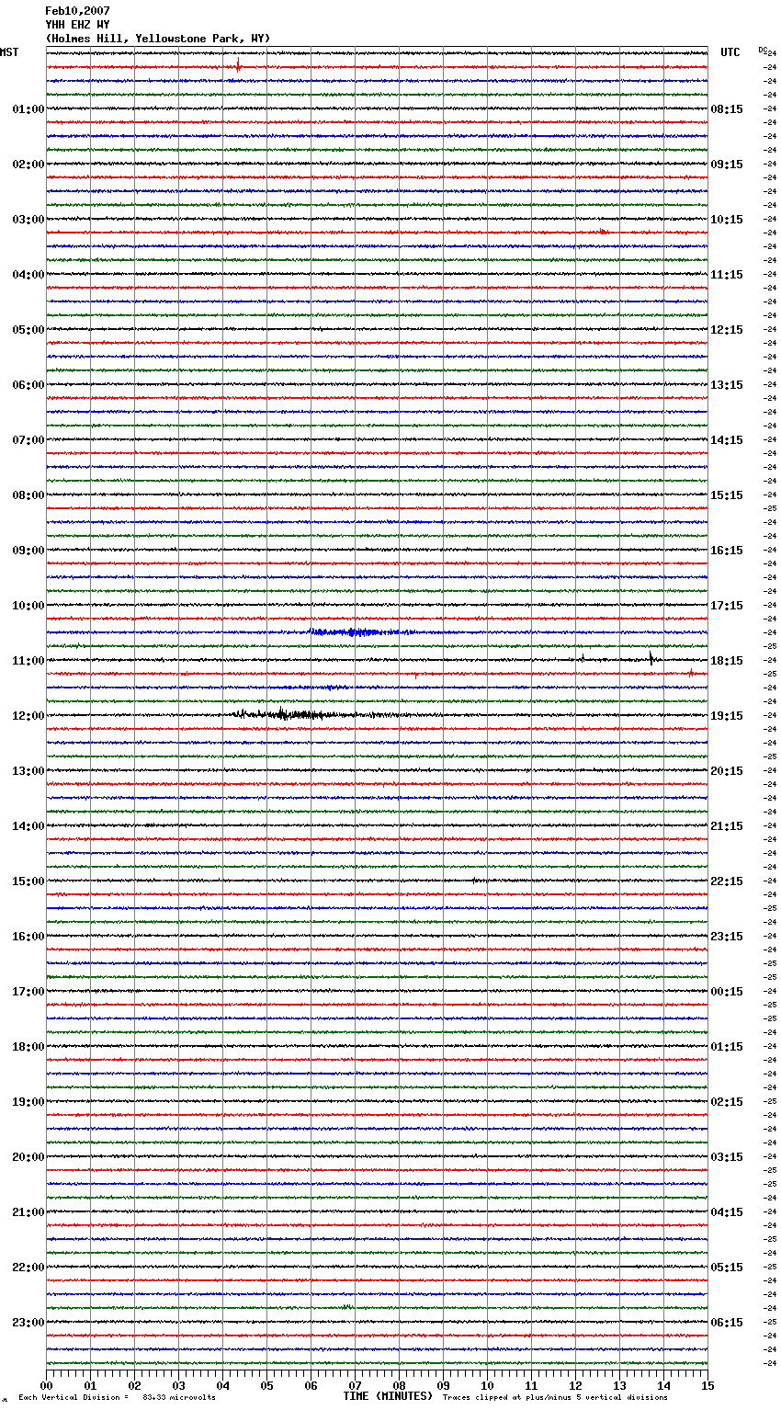
Task: Select the 05:00 MST hour label
Action: pos(28,330)
